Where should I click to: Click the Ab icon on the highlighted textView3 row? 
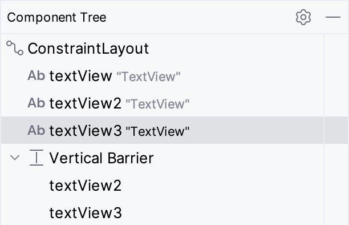tap(36, 130)
